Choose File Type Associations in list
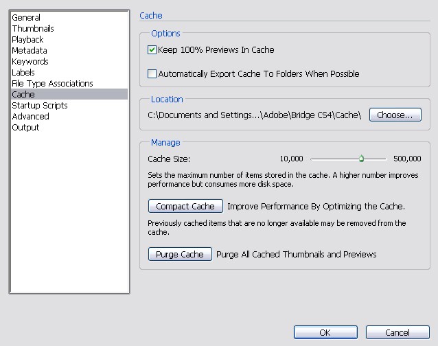The width and height of the screenshot is (438, 346). [69, 83]
